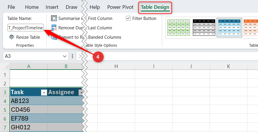Viewport: 258px width, 132px height.
Task: Switch to the Power Pivot tab
Action: point(120,7)
